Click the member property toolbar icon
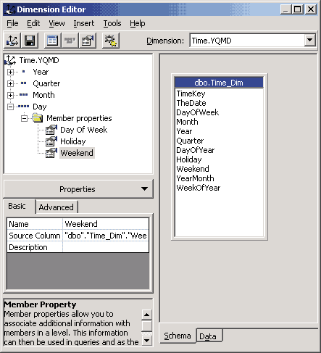The width and height of the screenshot is (321, 353). click(x=88, y=41)
